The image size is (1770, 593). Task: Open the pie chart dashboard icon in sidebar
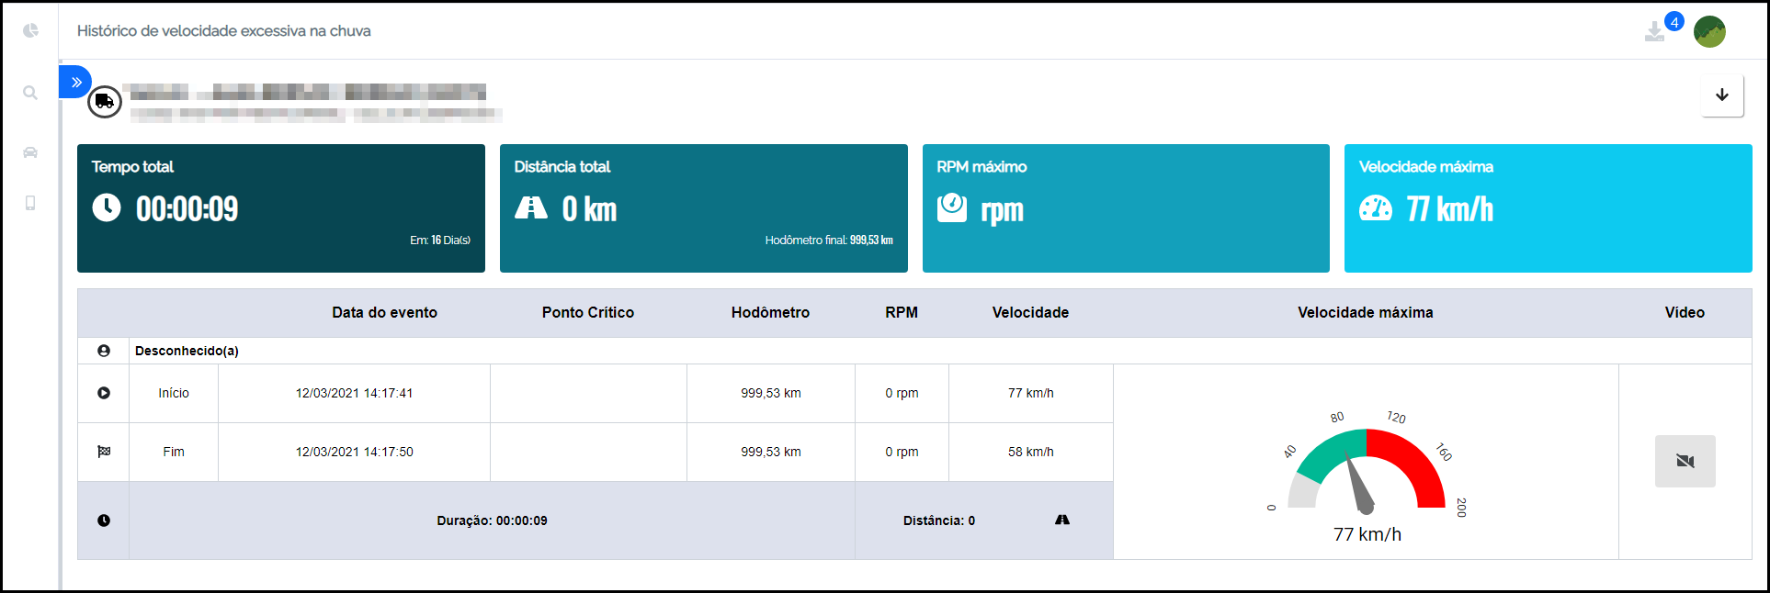30,30
